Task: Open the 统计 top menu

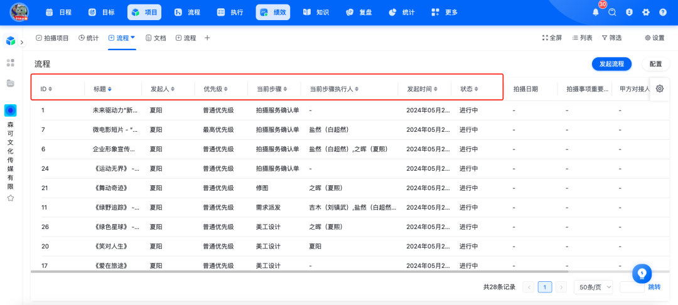Action: click(x=402, y=12)
